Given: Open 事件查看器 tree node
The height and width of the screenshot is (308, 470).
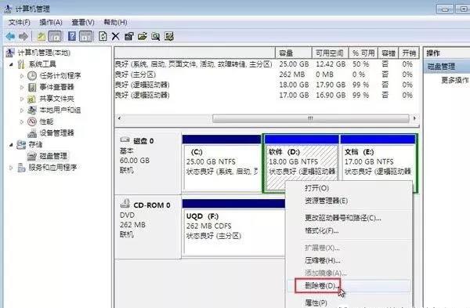Looking at the screenshot, I should point(56,87).
